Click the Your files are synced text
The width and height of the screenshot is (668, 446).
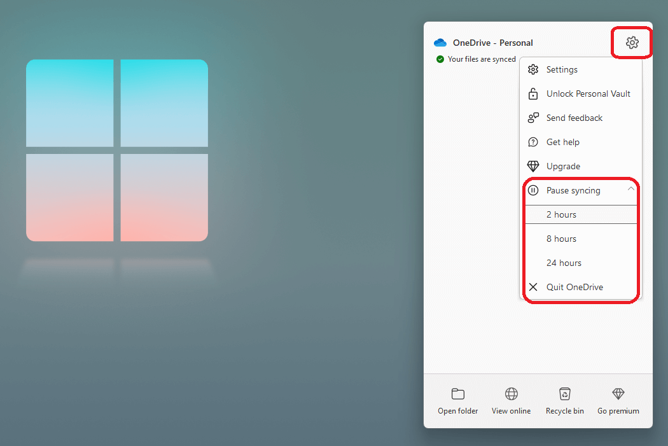click(x=482, y=59)
